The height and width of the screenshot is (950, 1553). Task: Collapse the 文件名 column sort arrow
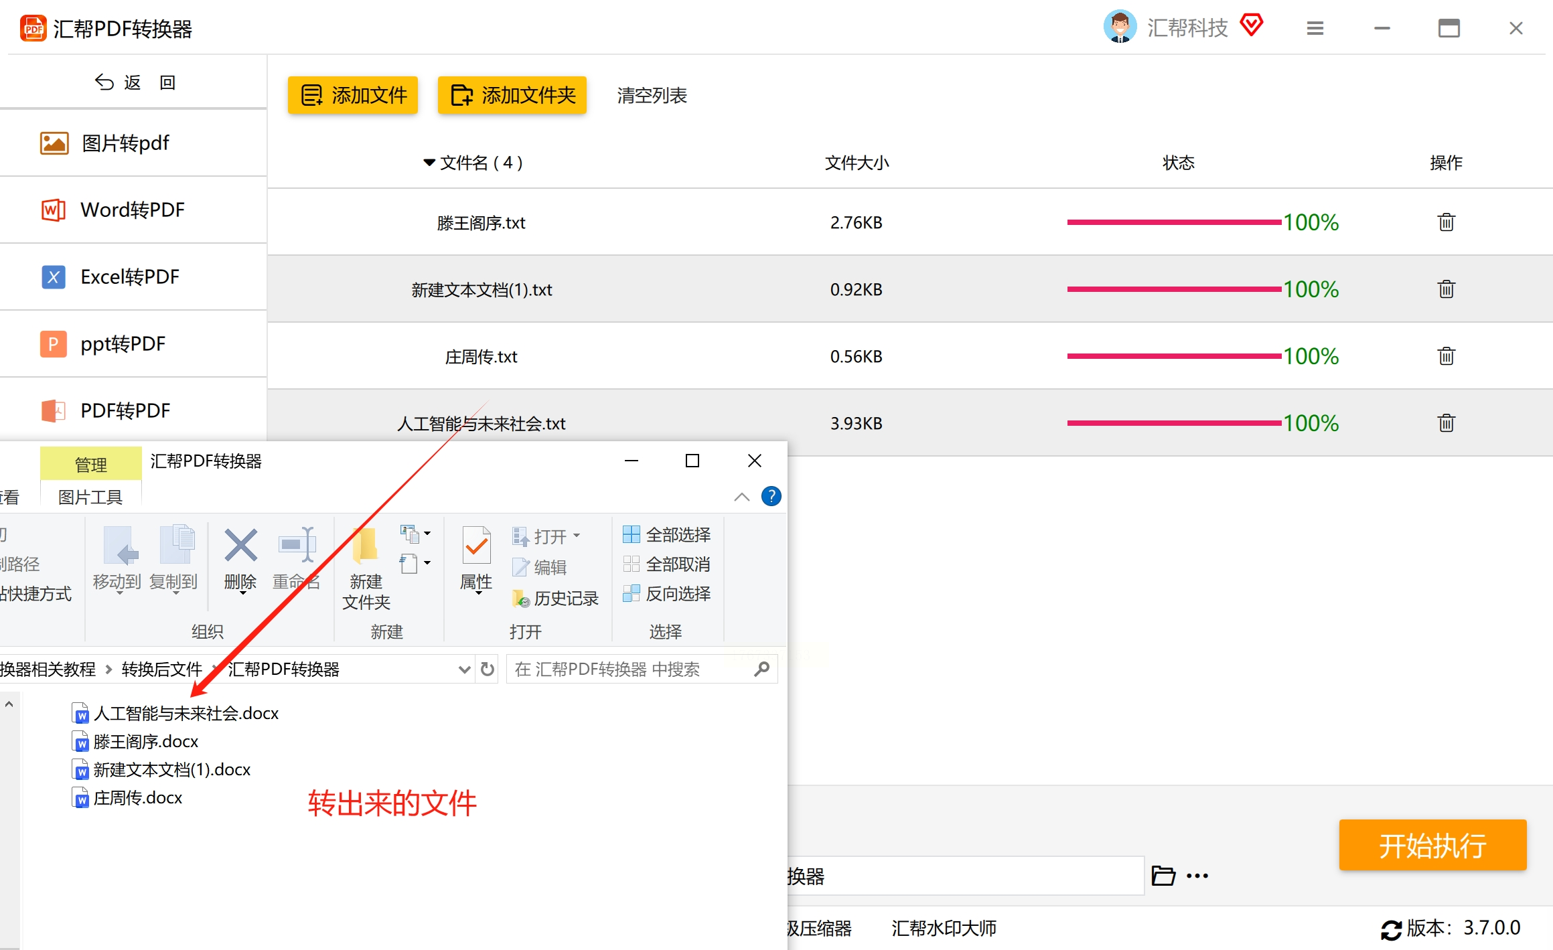point(429,163)
